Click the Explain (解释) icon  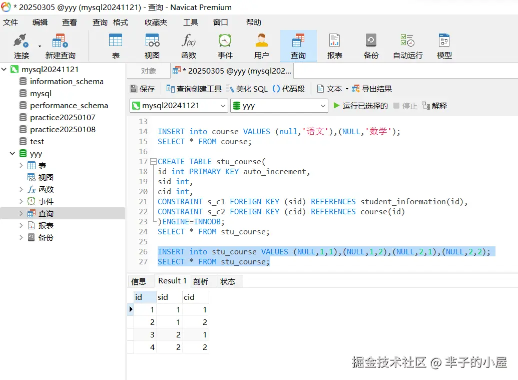pyautogui.click(x=426, y=106)
